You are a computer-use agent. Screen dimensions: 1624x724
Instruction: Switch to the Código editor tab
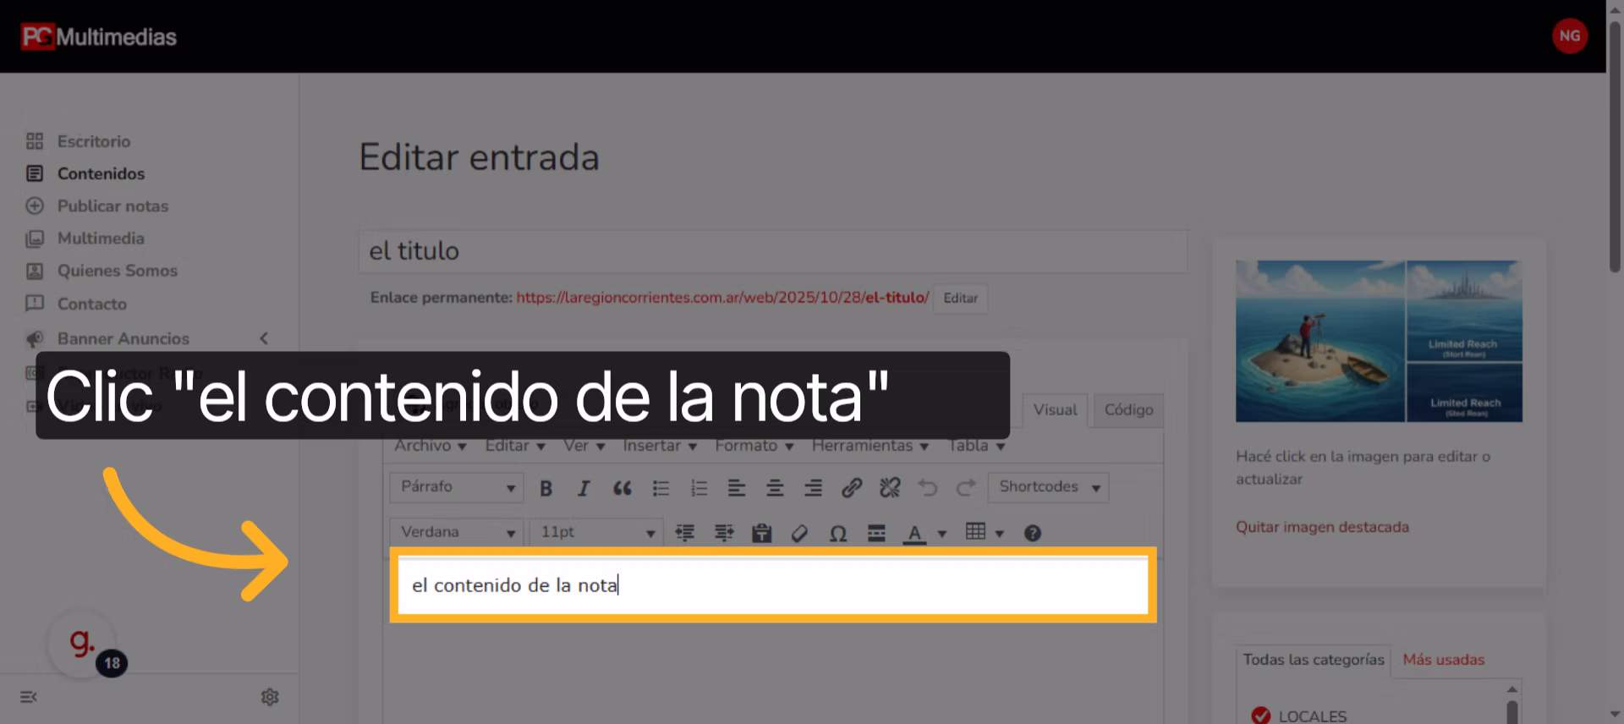tap(1128, 409)
